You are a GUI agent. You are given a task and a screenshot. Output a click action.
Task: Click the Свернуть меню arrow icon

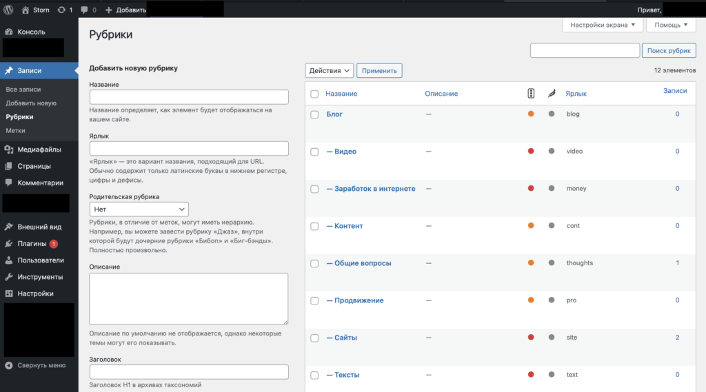click(x=8, y=365)
